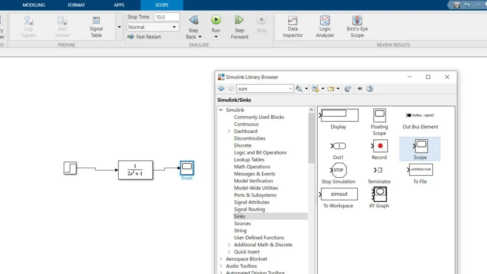Image resolution: width=487 pixels, height=274 pixels.
Task: Select the To File block
Action: [420, 170]
